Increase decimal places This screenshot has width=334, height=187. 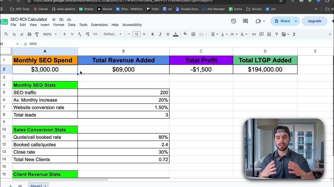(87, 34)
